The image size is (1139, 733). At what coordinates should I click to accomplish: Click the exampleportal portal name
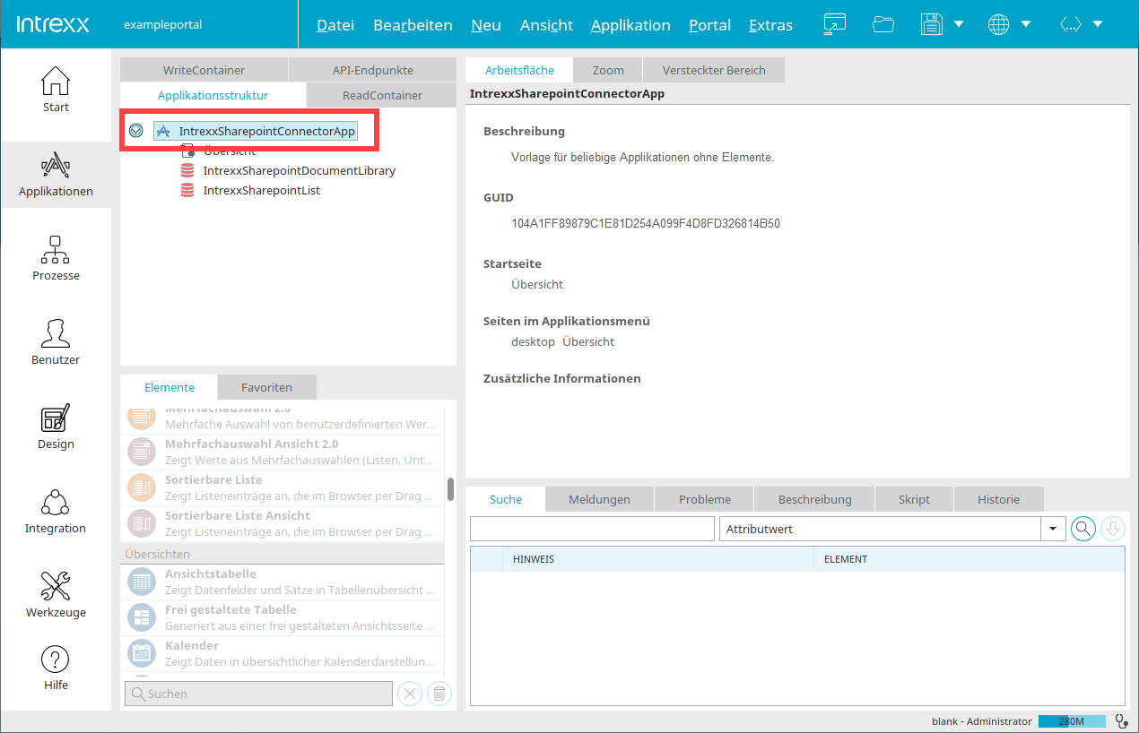163,25
